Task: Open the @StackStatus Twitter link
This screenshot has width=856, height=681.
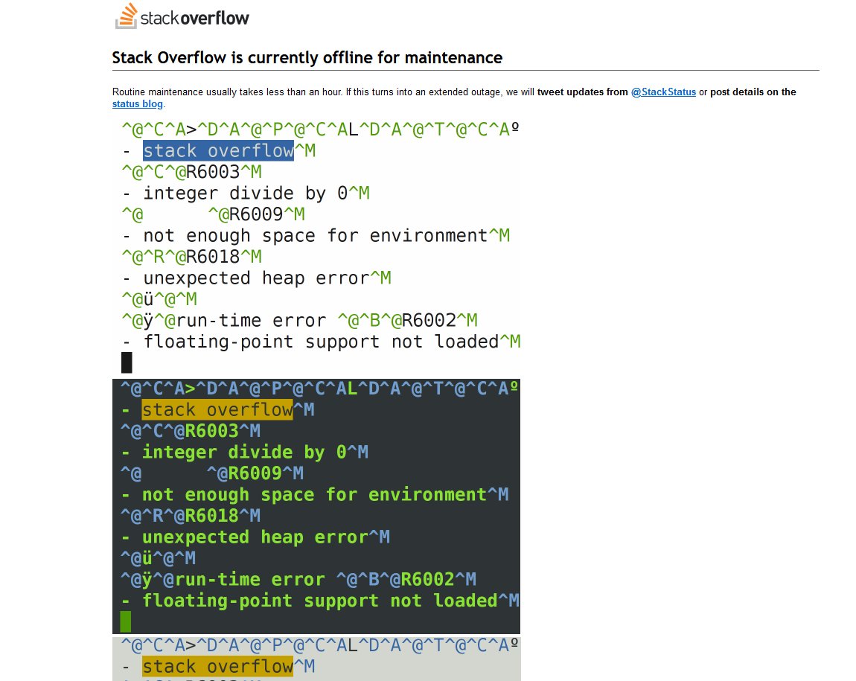Action: [x=663, y=92]
